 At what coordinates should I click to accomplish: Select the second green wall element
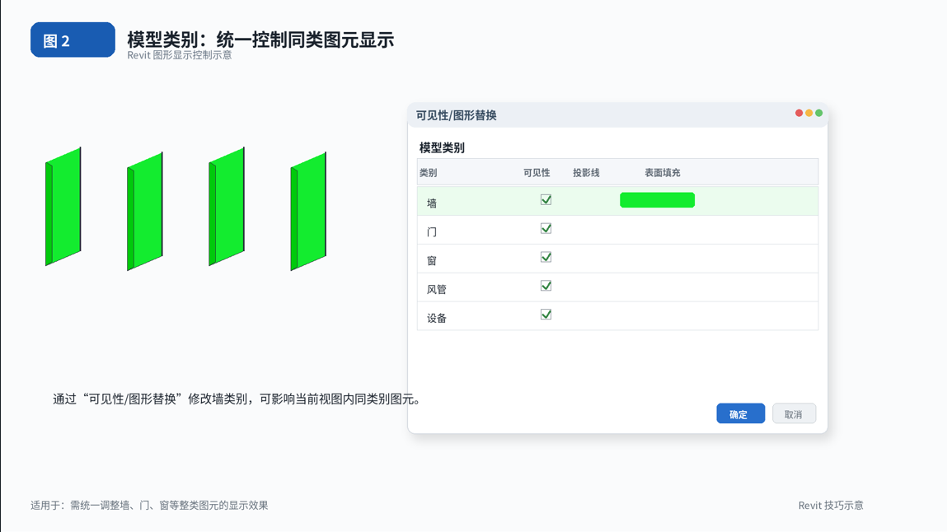pyautogui.click(x=145, y=211)
